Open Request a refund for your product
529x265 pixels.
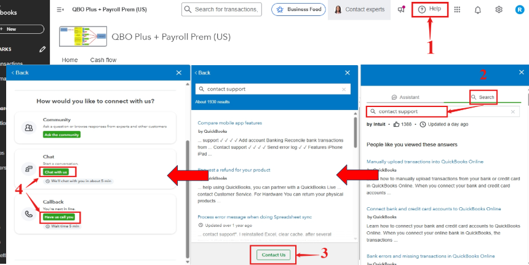[234, 170]
